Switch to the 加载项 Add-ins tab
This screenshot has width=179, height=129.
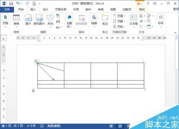click(x=127, y=9)
